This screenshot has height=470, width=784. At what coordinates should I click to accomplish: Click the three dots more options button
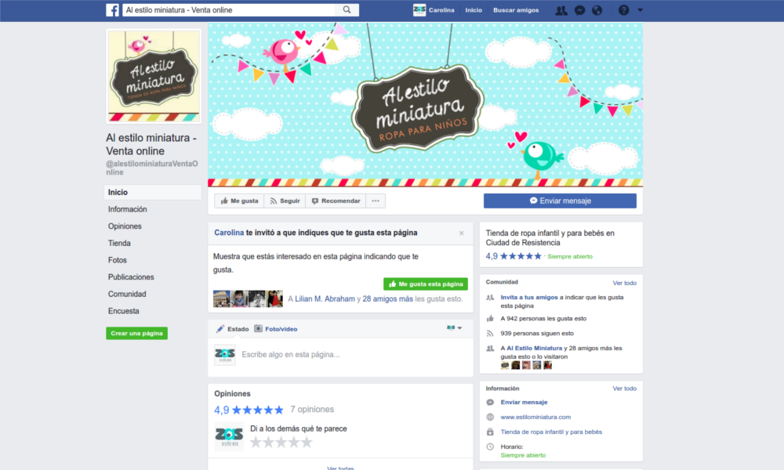point(376,201)
